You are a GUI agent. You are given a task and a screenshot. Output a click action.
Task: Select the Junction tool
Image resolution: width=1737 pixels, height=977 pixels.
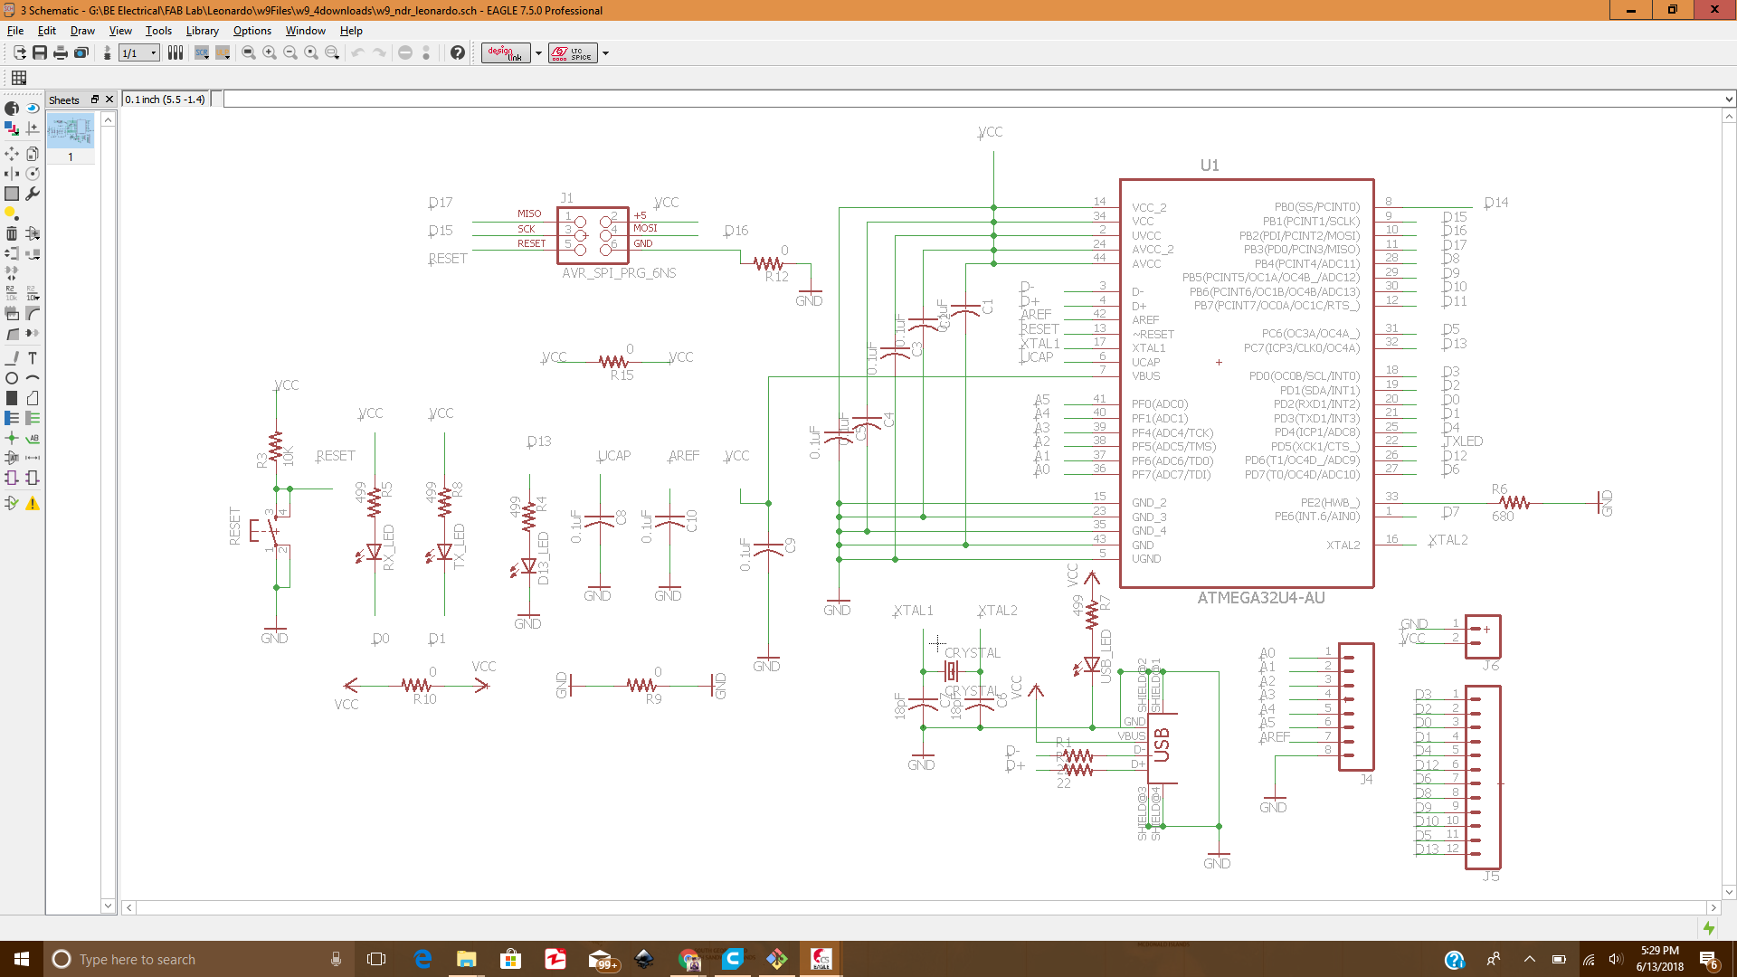[x=12, y=438]
